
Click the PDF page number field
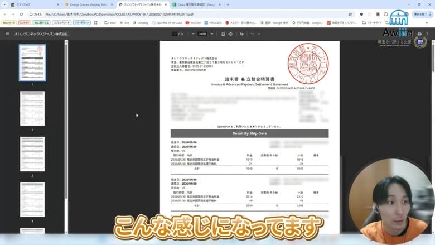175,34
